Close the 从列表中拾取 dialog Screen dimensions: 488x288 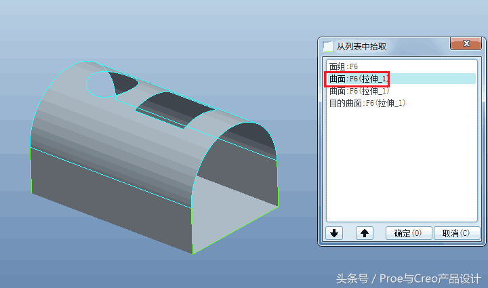466,43
